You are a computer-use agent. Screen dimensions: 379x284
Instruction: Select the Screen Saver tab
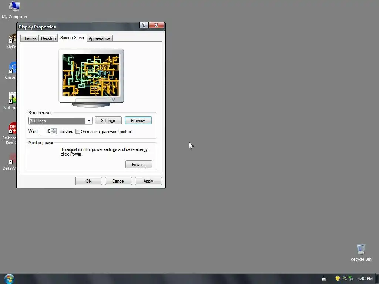(x=72, y=38)
